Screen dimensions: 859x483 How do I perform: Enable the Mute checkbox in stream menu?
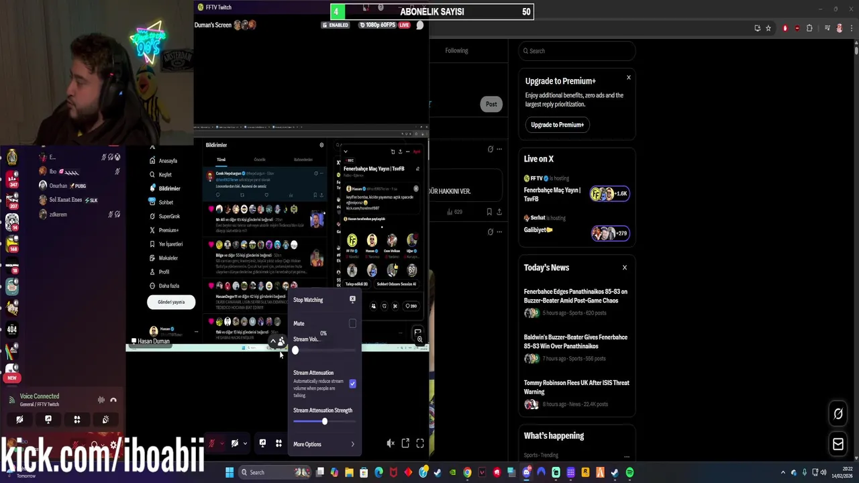(352, 323)
